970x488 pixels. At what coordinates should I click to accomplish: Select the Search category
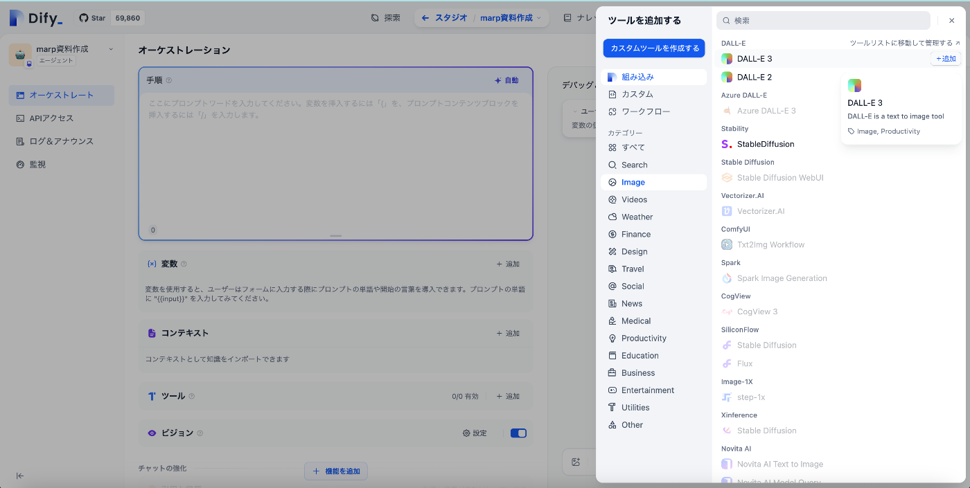[x=653, y=165]
